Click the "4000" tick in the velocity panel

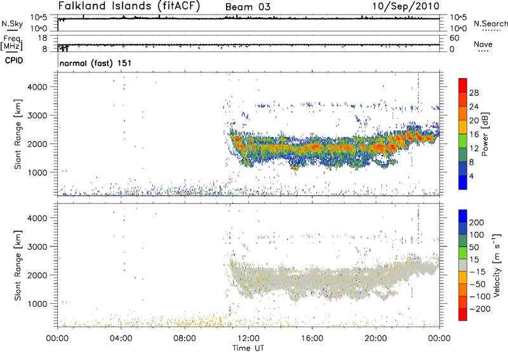pyautogui.click(x=37, y=218)
